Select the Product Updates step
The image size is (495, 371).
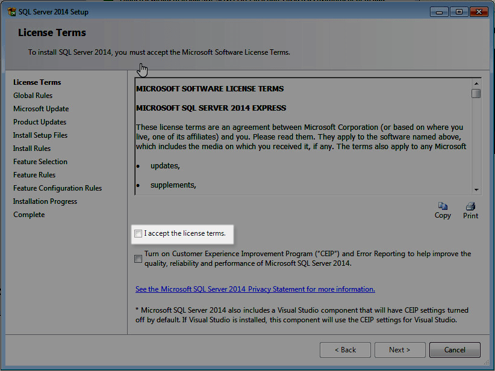(39, 121)
